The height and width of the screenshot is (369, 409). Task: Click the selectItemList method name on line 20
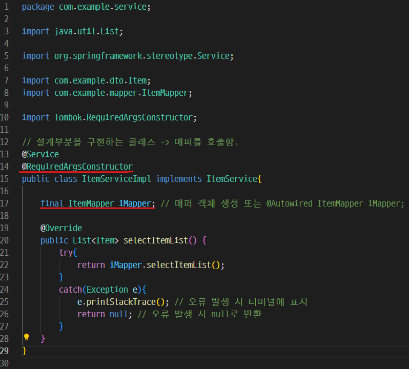pos(156,240)
